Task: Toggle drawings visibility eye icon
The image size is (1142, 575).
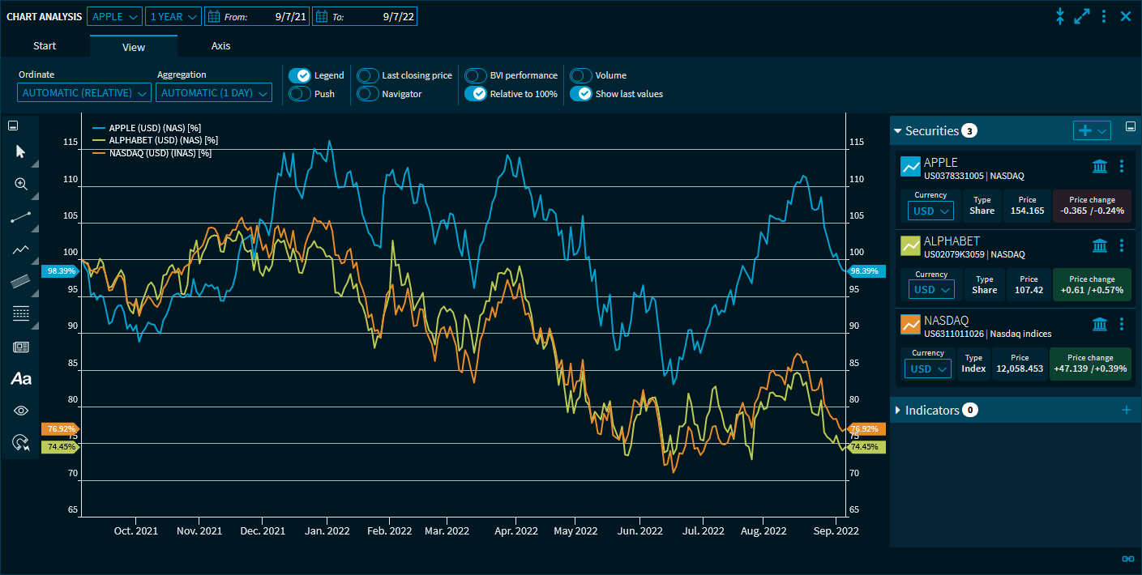Action: [x=21, y=411]
